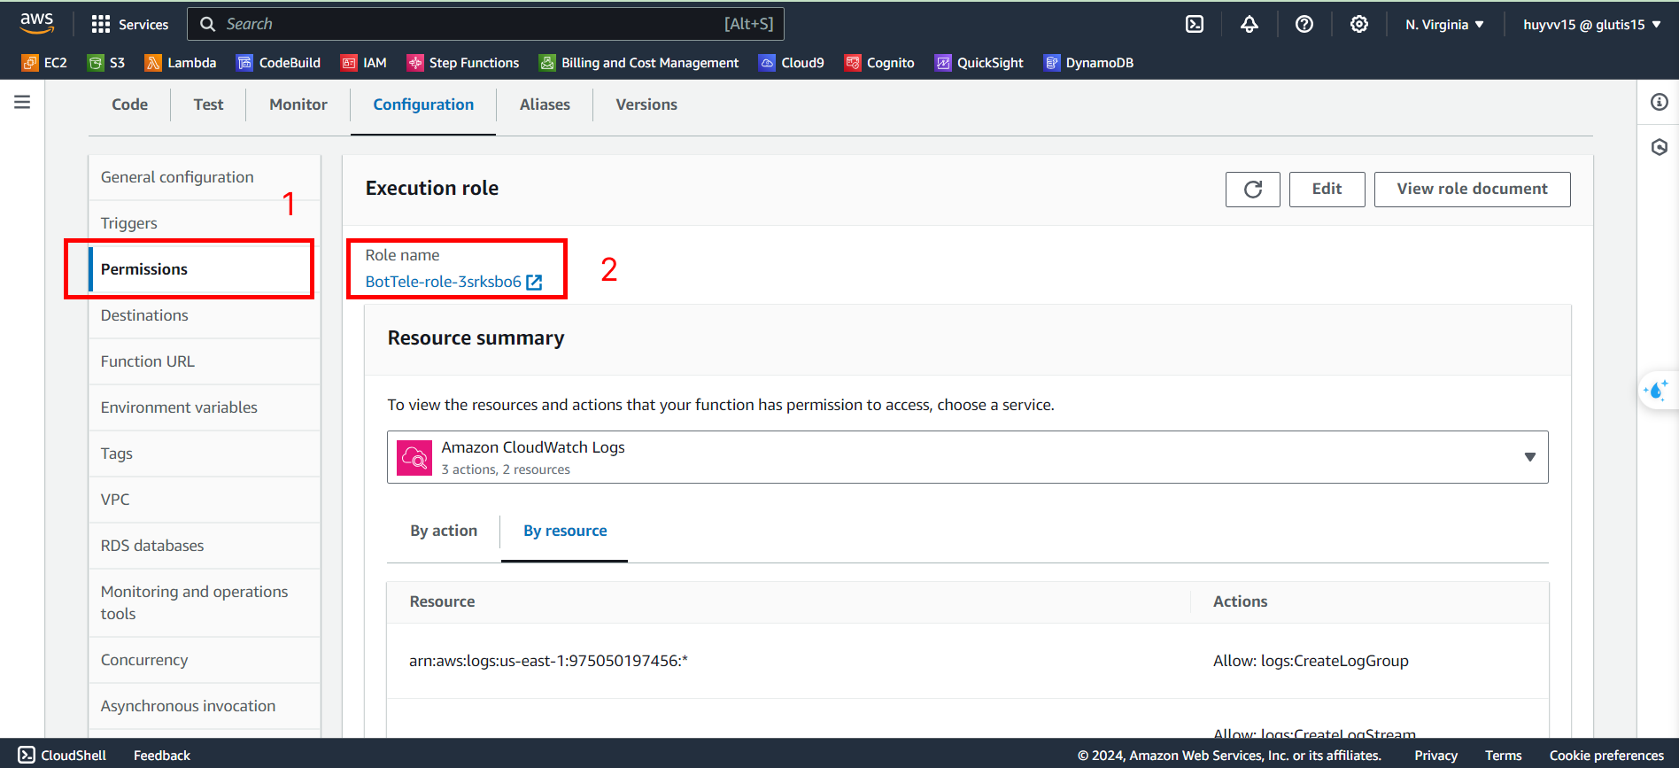Open the notifications bell
This screenshot has height=768, width=1679.
(1249, 24)
